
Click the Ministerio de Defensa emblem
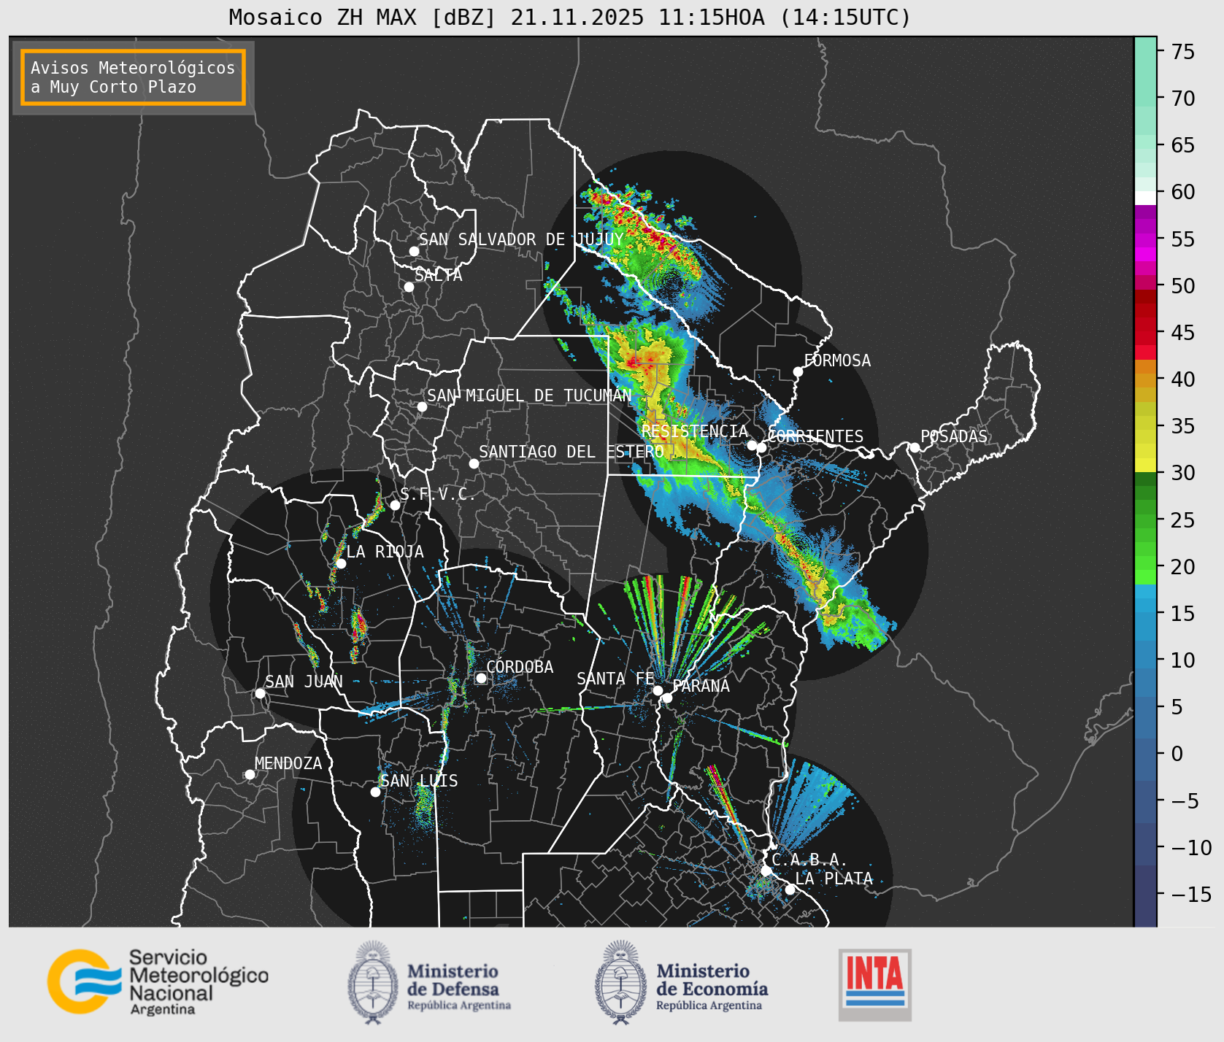click(x=373, y=982)
